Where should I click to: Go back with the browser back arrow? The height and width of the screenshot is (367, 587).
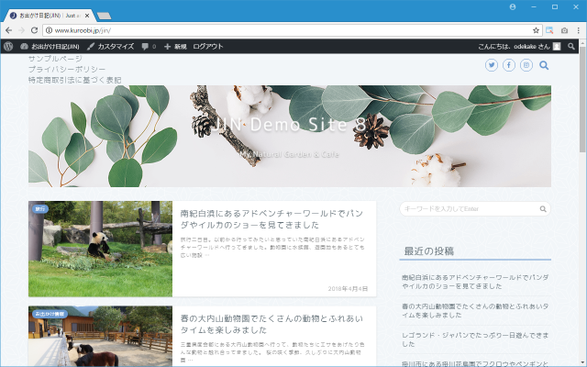pos(8,30)
